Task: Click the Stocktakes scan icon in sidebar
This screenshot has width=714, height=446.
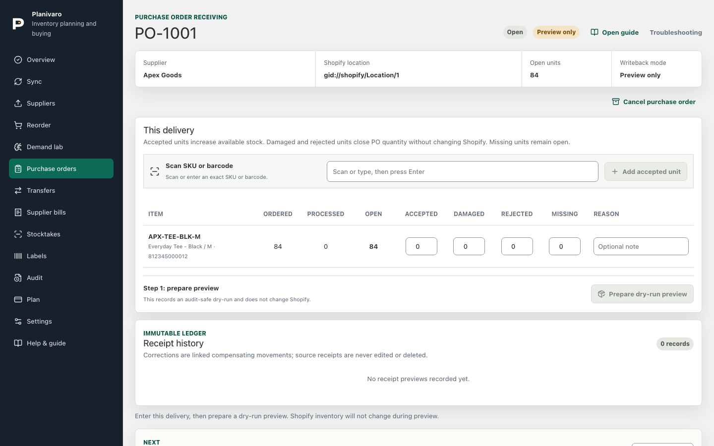Action: 18,234
